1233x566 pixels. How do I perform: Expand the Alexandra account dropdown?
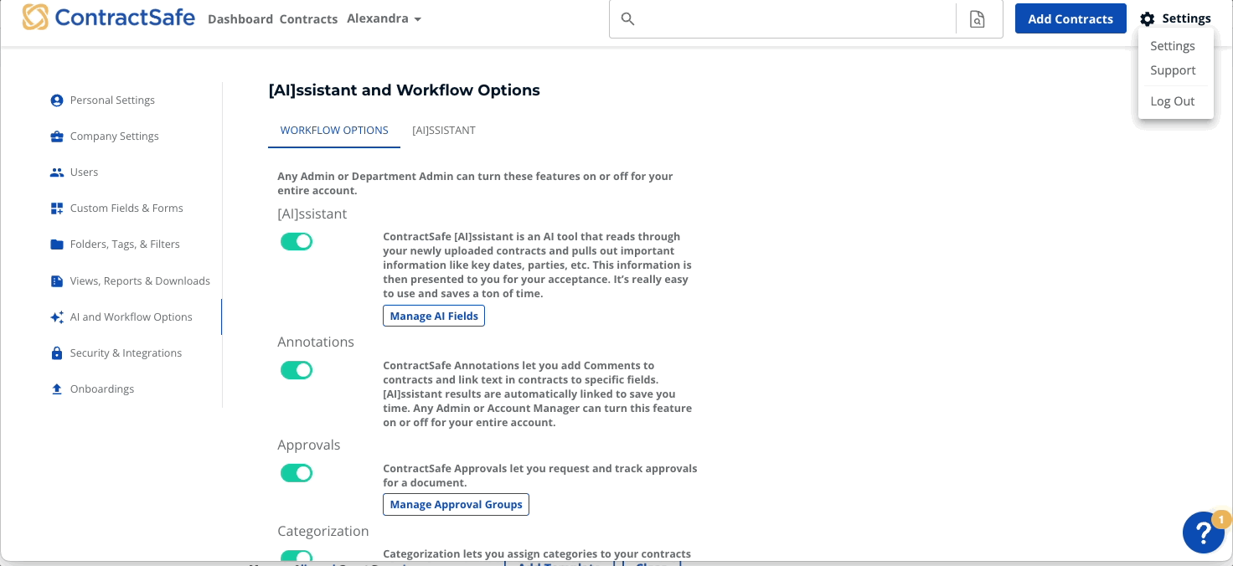(x=384, y=18)
